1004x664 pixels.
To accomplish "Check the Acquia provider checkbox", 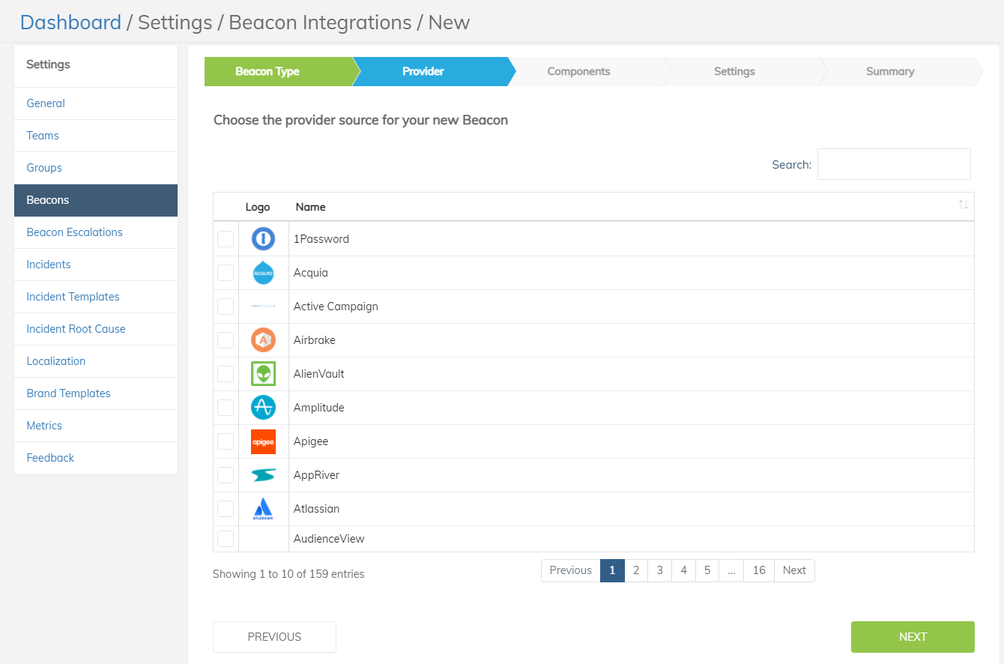I will pyautogui.click(x=226, y=273).
